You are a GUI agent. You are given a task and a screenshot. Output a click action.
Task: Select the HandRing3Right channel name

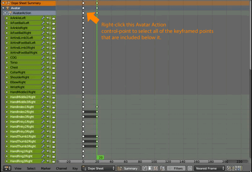pos(21,161)
